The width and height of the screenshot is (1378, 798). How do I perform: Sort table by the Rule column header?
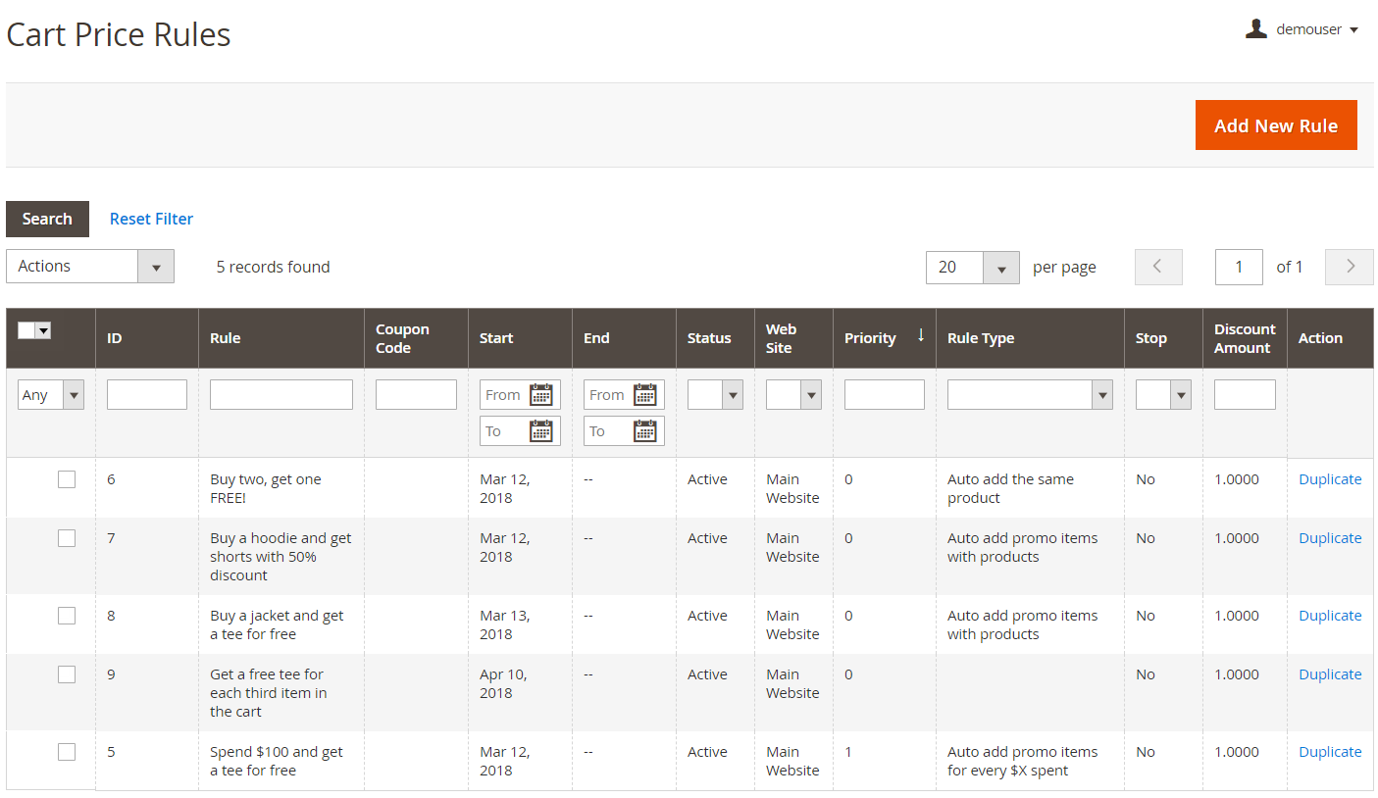point(226,338)
